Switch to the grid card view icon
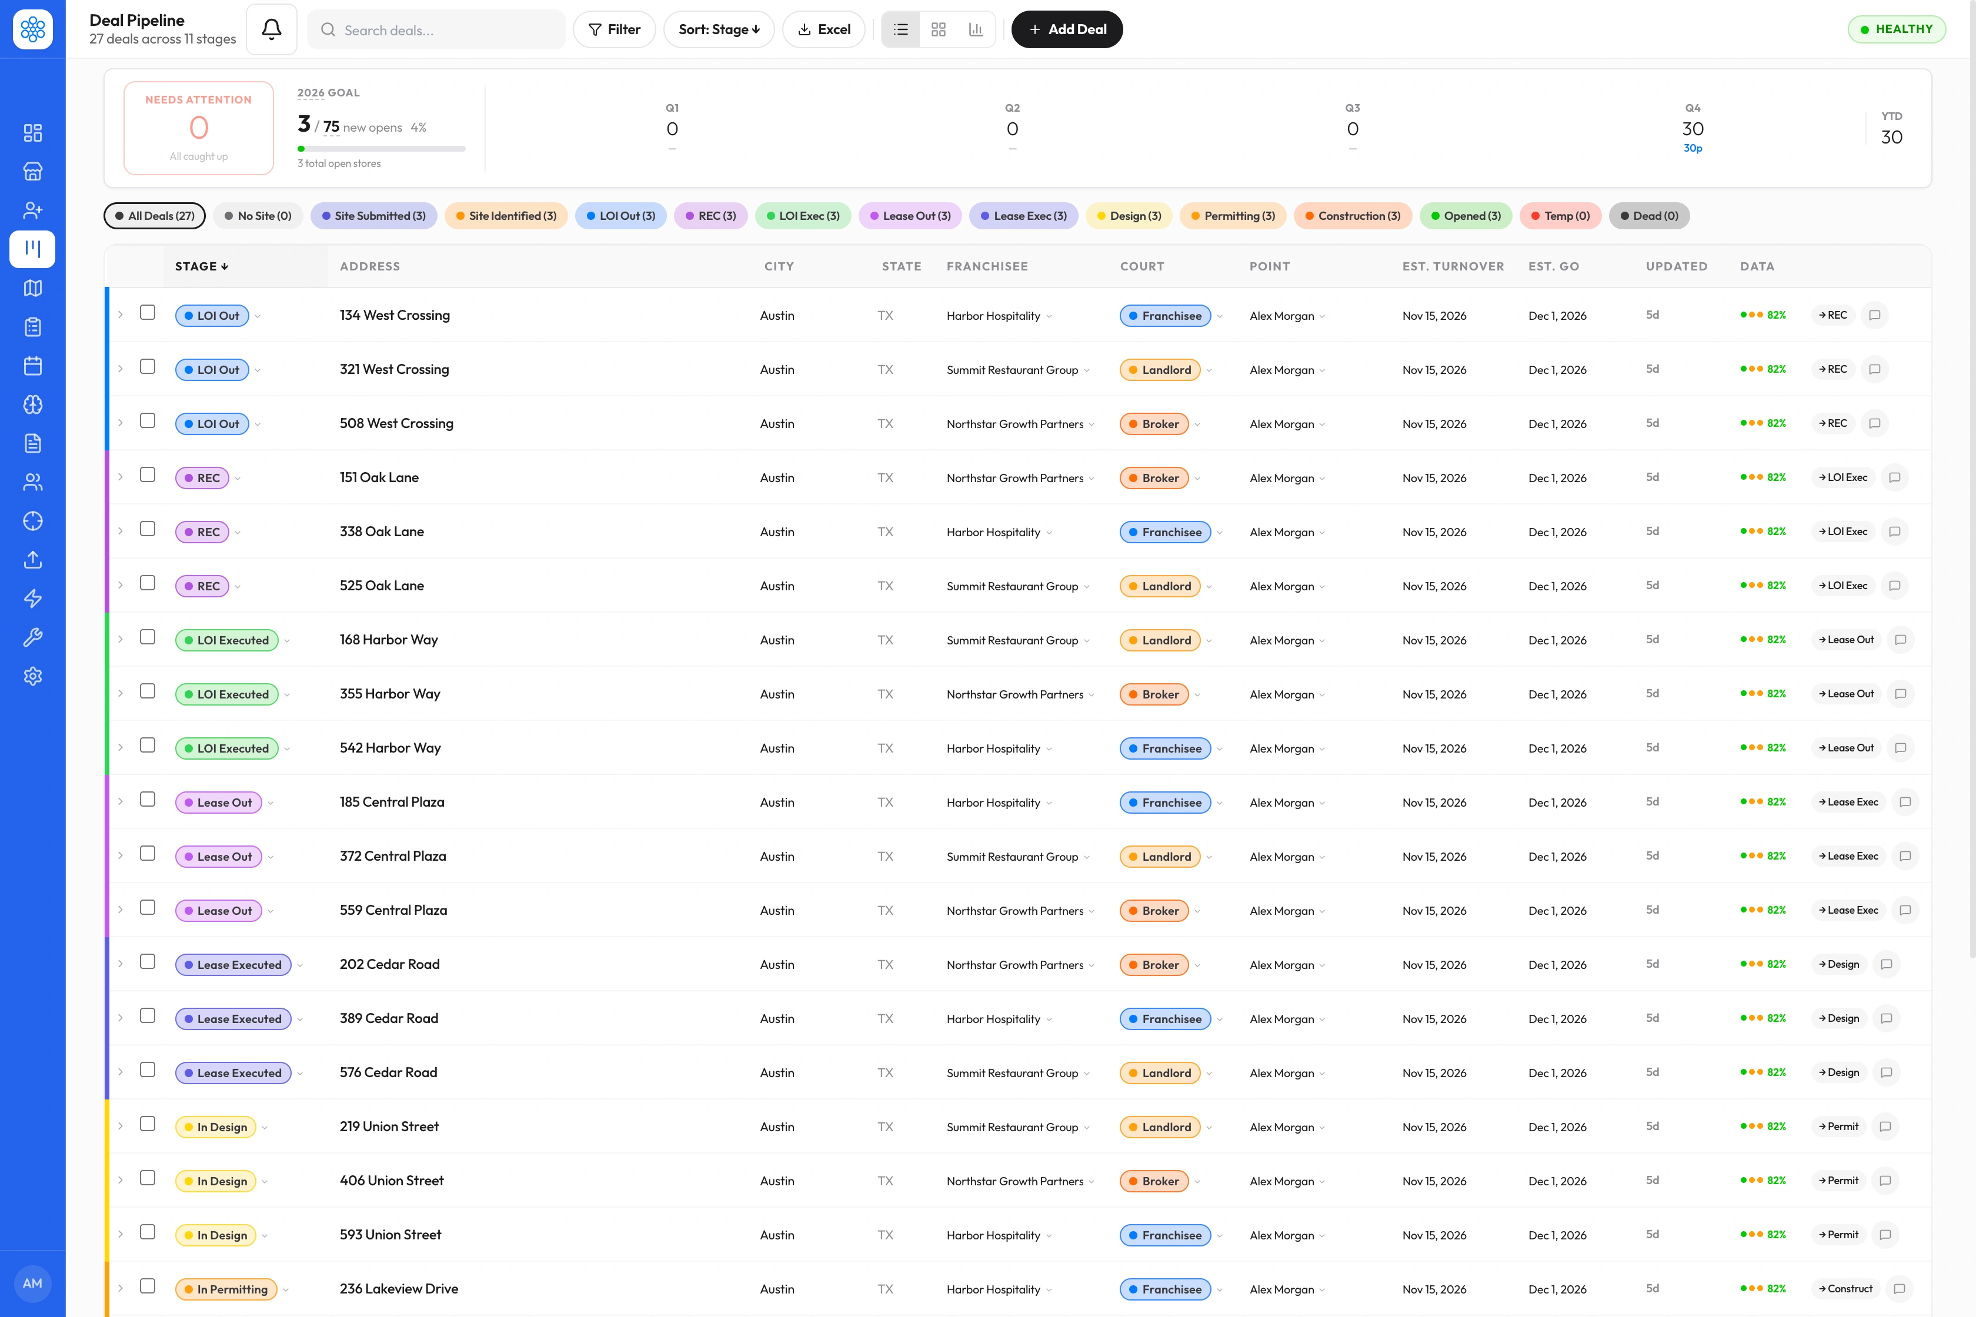1976x1317 pixels. 939,29
